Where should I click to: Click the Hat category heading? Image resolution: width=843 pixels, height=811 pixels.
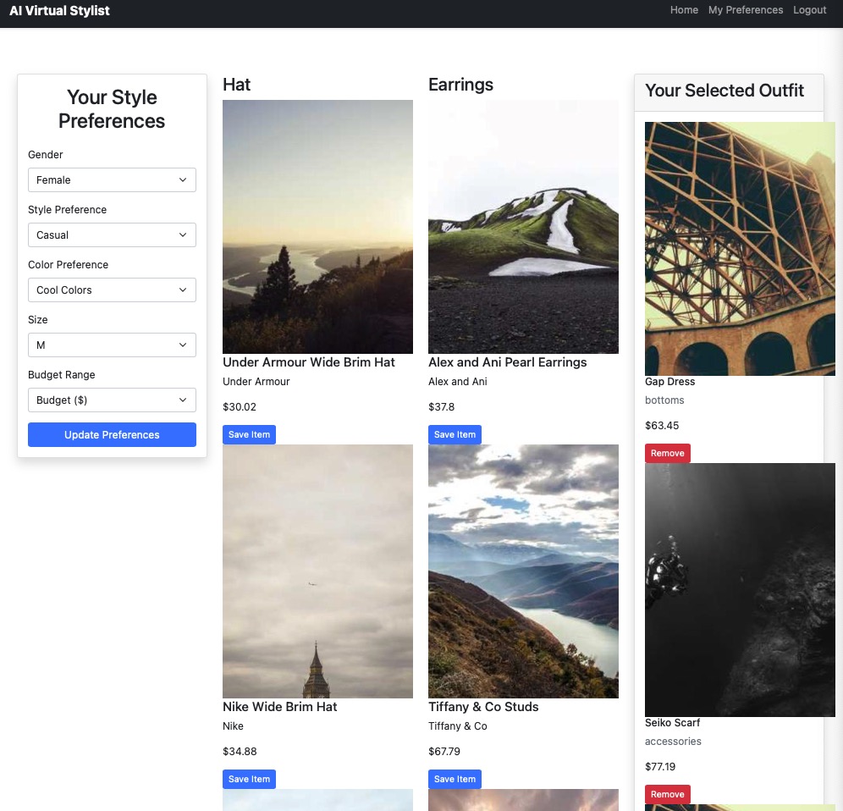point(236,85)
